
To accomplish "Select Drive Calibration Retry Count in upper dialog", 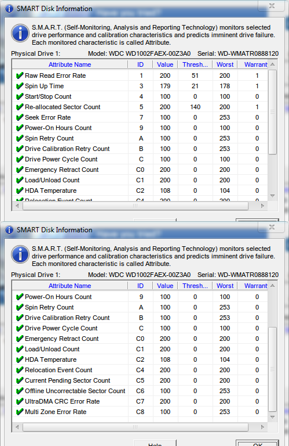I will [x=67, y=149].
